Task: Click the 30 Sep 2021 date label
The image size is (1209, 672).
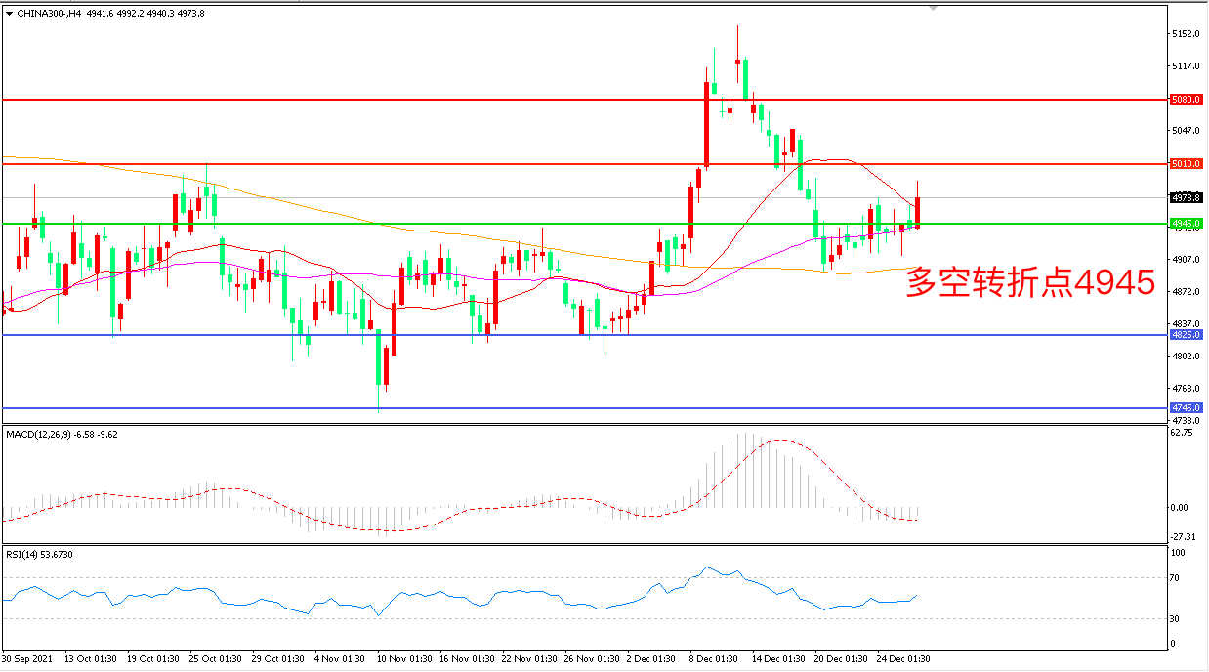Action: click(28, 658)
